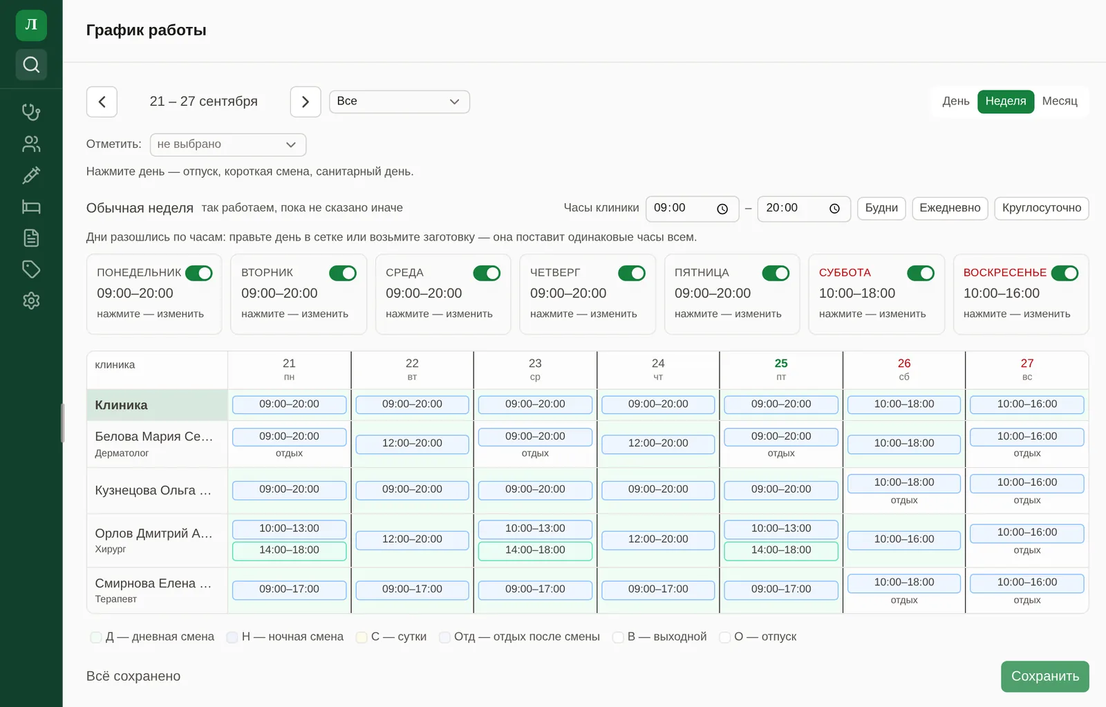Image resolution: width=1106 pixels, height=707 pixels.
Task: Click clock icon in 20:00 closing field
Action: (834, 209)
